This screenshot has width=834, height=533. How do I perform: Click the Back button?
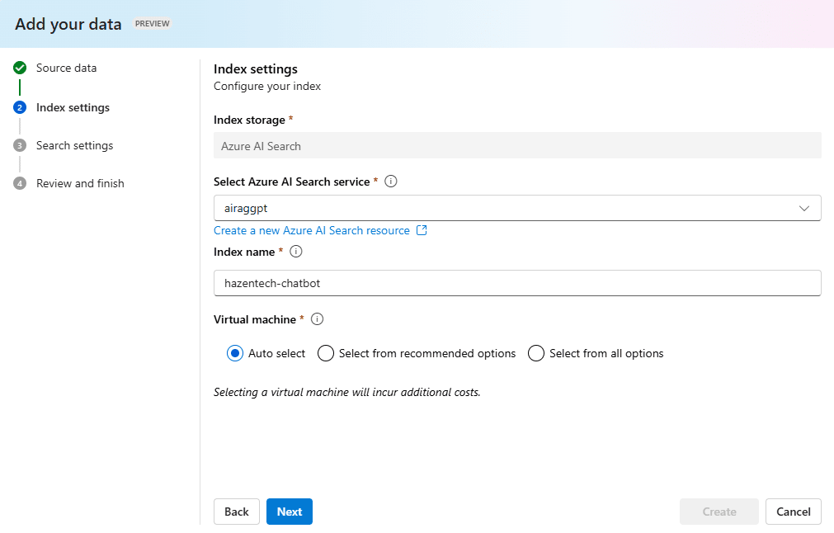(237, 512)
